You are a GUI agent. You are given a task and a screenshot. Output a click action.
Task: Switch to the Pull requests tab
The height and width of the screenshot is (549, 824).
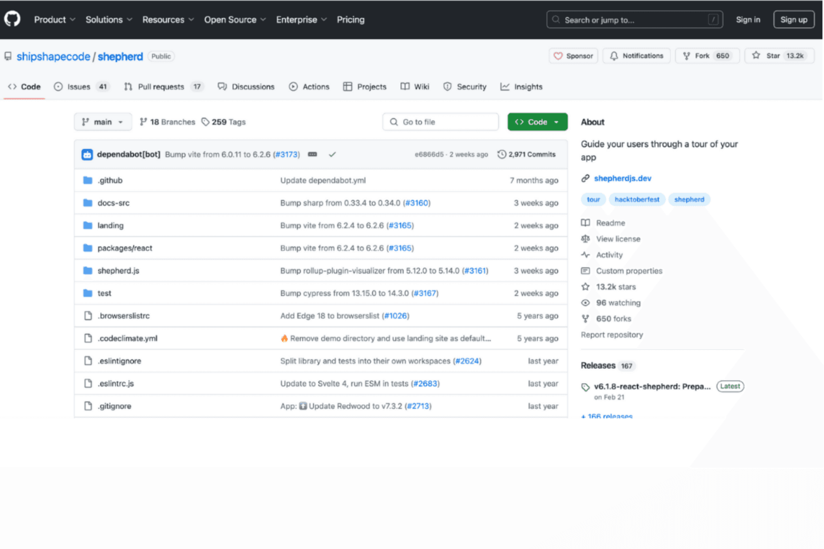click(163, 87)
